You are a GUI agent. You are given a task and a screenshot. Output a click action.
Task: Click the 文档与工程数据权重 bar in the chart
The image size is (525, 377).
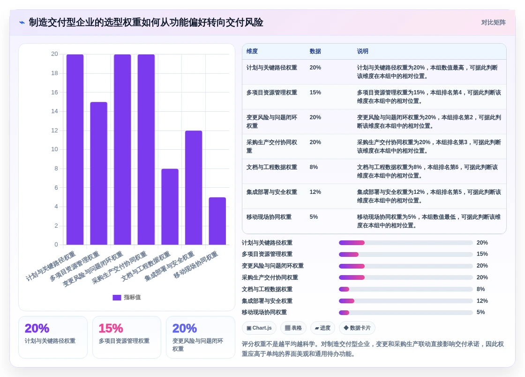(170, 207)
